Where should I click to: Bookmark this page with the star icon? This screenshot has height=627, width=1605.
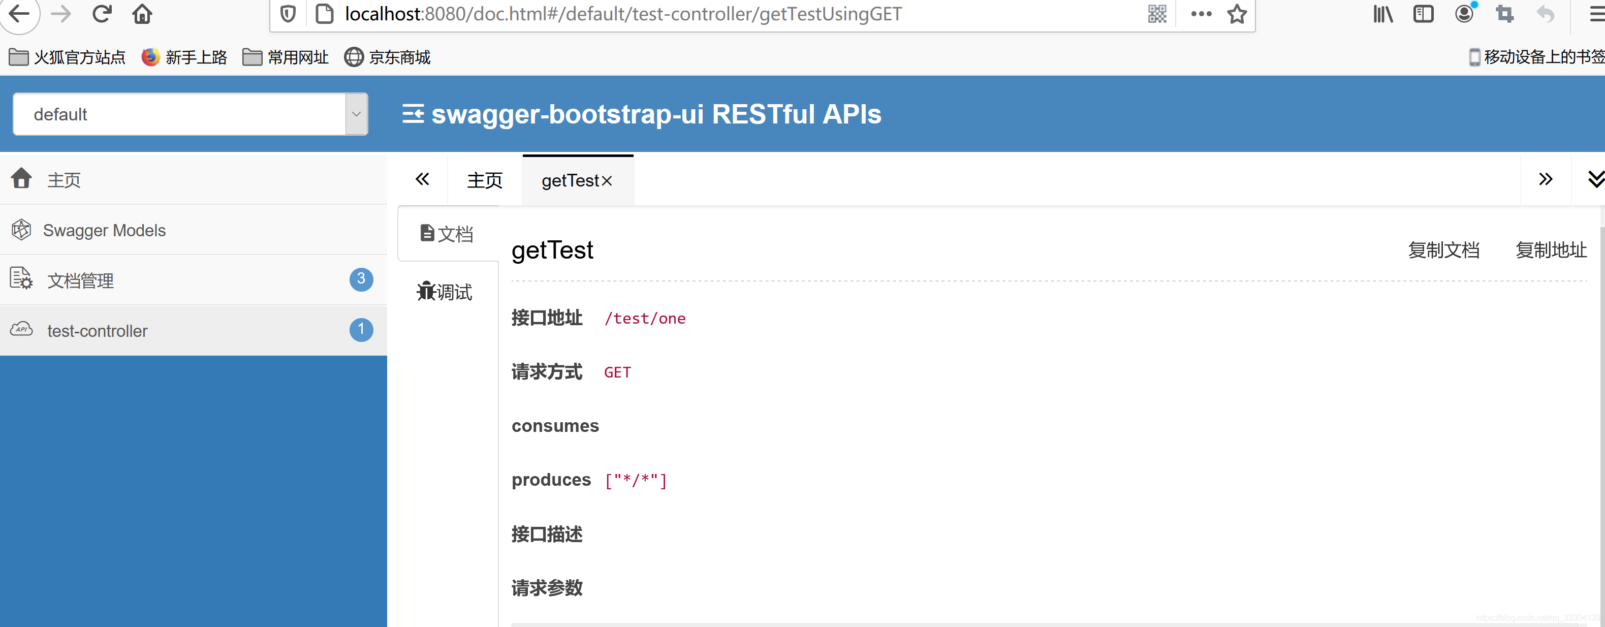pos(1237,14)
